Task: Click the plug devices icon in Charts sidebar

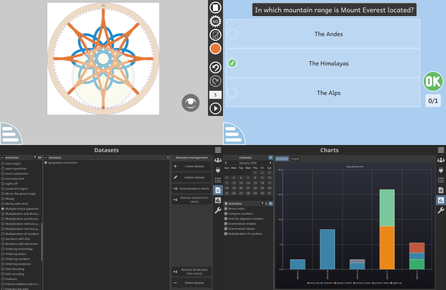Action: pos(440,170)
